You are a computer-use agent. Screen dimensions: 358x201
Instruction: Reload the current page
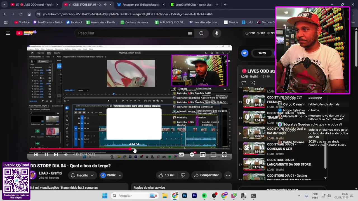pos(21,14)
